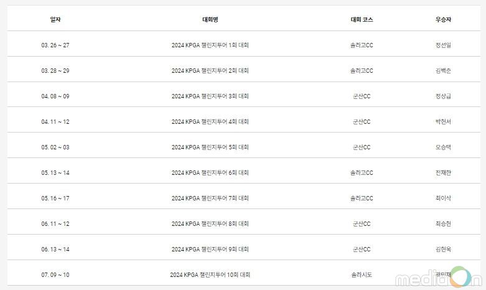Open 2024 KPGA 챌린지투어 9회 대회
This screenshot has width=486, height=290.
pos(210,250)
